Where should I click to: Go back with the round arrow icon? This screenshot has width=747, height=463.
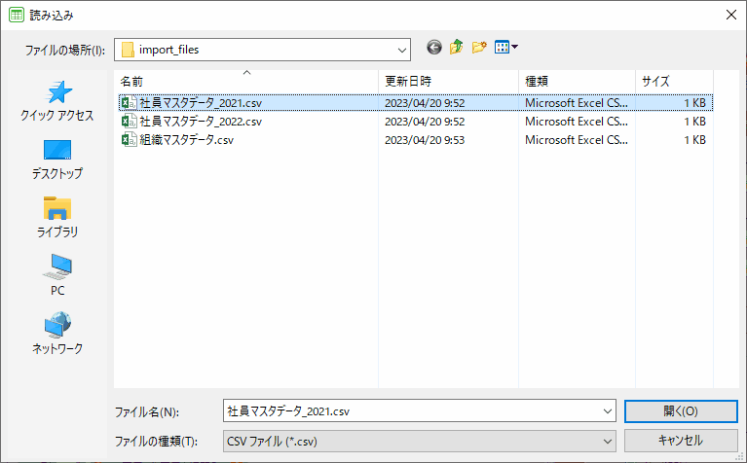(434, 48)
